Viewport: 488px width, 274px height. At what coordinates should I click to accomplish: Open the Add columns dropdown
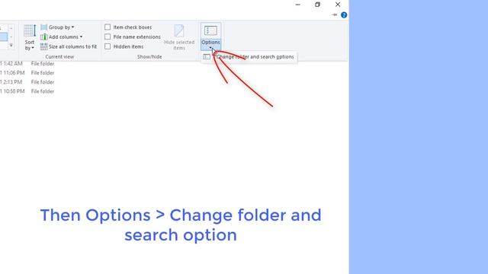(x=62, y=37)
